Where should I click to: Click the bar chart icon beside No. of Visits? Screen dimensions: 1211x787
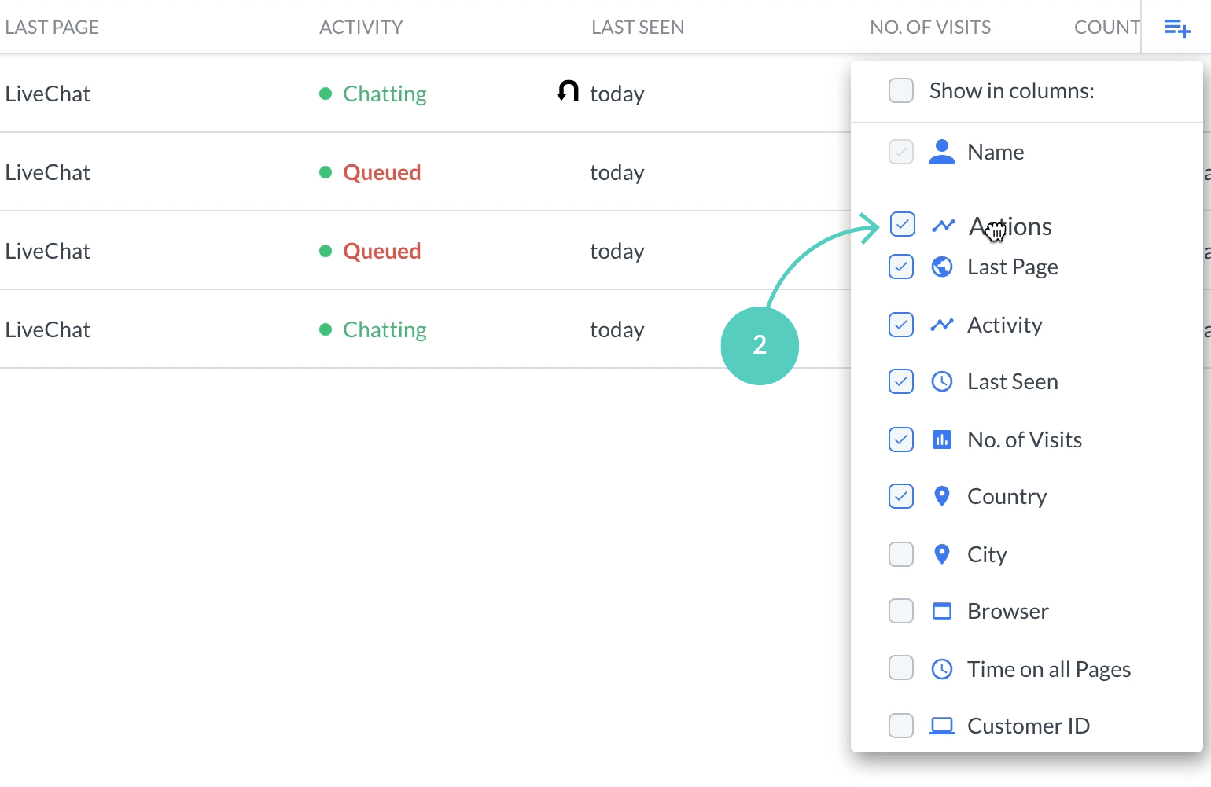tap(942, 439)
